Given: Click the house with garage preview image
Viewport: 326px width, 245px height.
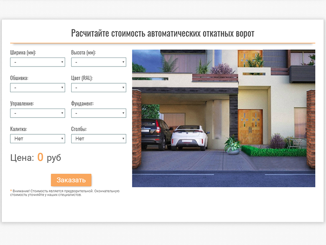Looking at the screenshot, I should pyautogui.click(x=223, y=118).
